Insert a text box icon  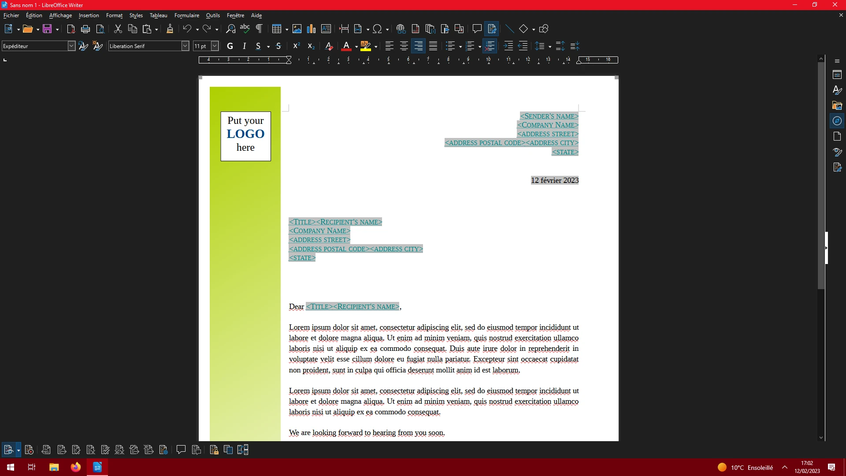[326, 29]
